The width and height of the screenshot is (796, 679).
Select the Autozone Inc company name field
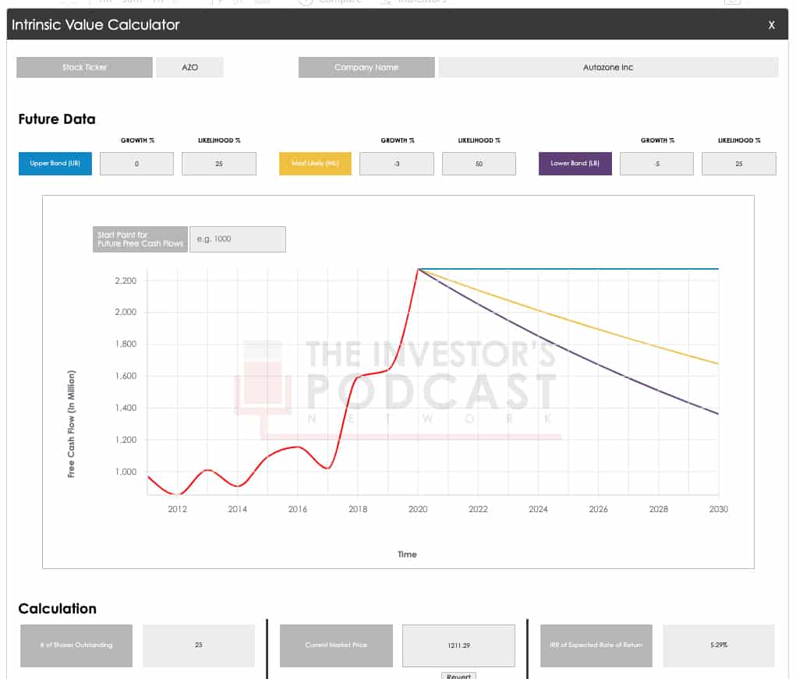pyautogui.click(x=608, y=67)
